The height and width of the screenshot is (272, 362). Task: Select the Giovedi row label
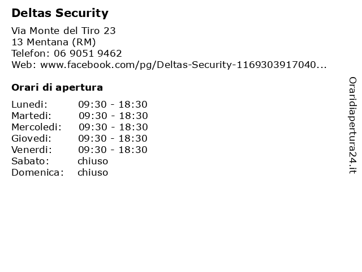(32, 138)
